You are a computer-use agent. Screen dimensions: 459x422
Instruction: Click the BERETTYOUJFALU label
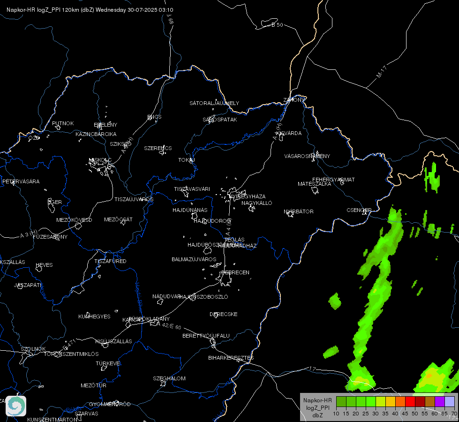coord(206,336)
